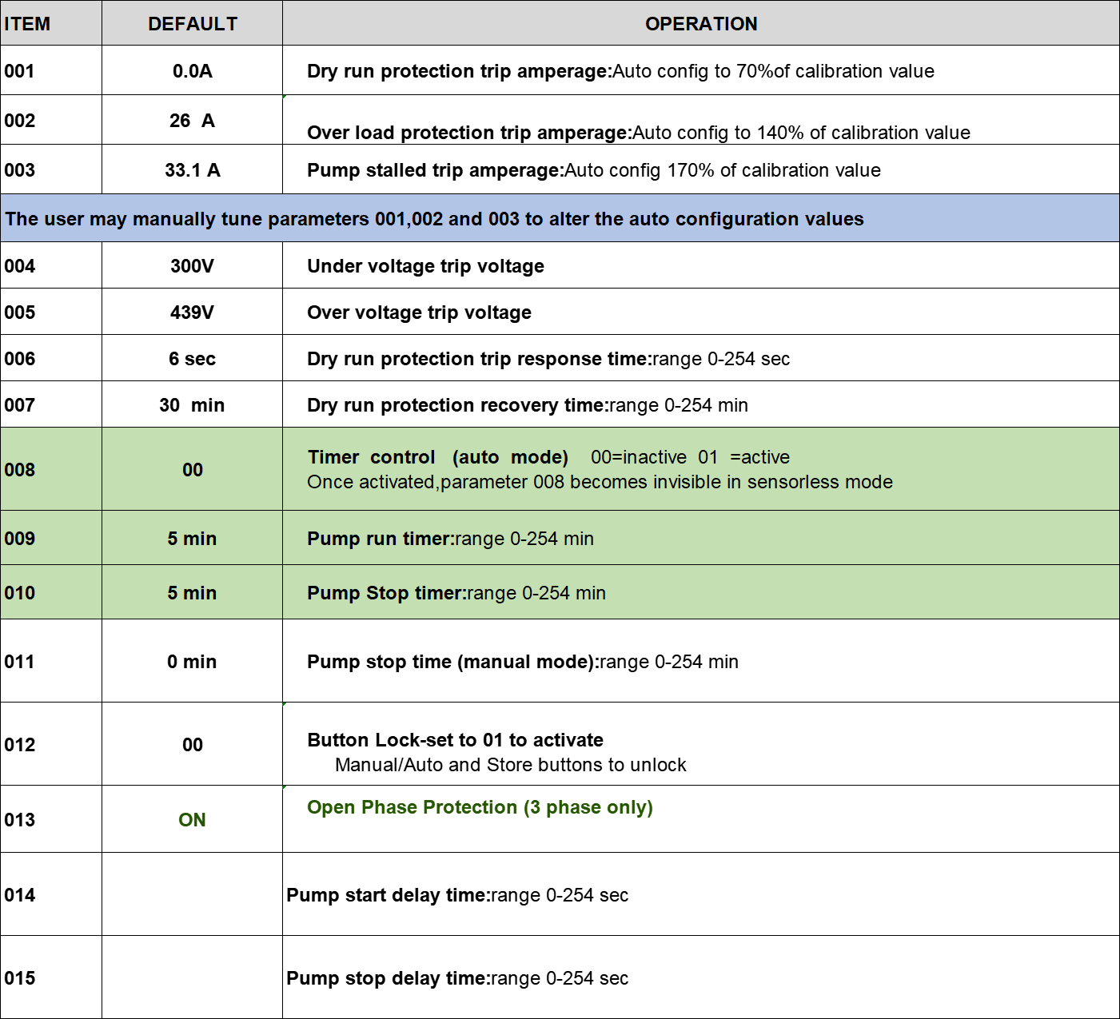Screen dimensions: 1120x1019
Task: Click the Pump stop delay time cell
Action: pyautogui.click(x=701, y=977)
